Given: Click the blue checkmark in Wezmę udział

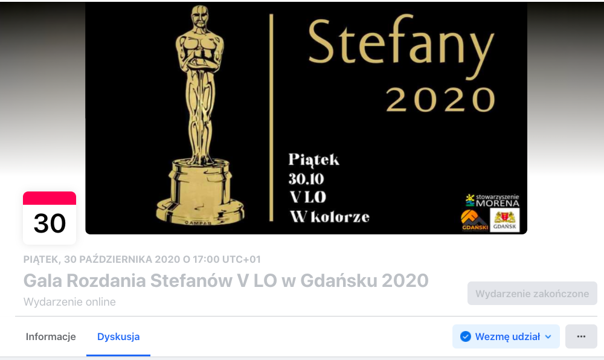Looking at the screenshot, I should click(x=465, y=336).
